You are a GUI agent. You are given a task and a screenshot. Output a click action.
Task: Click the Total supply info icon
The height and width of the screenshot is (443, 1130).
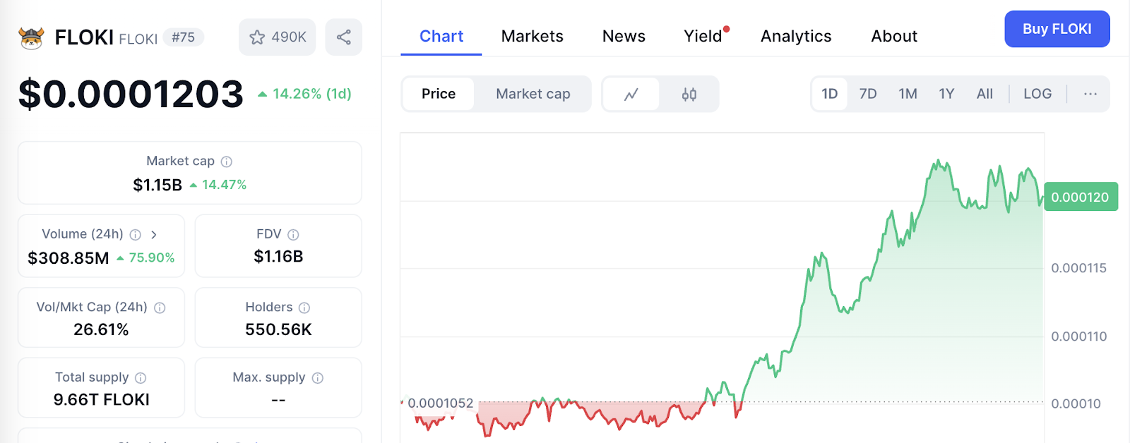click(x=141, y=378)
